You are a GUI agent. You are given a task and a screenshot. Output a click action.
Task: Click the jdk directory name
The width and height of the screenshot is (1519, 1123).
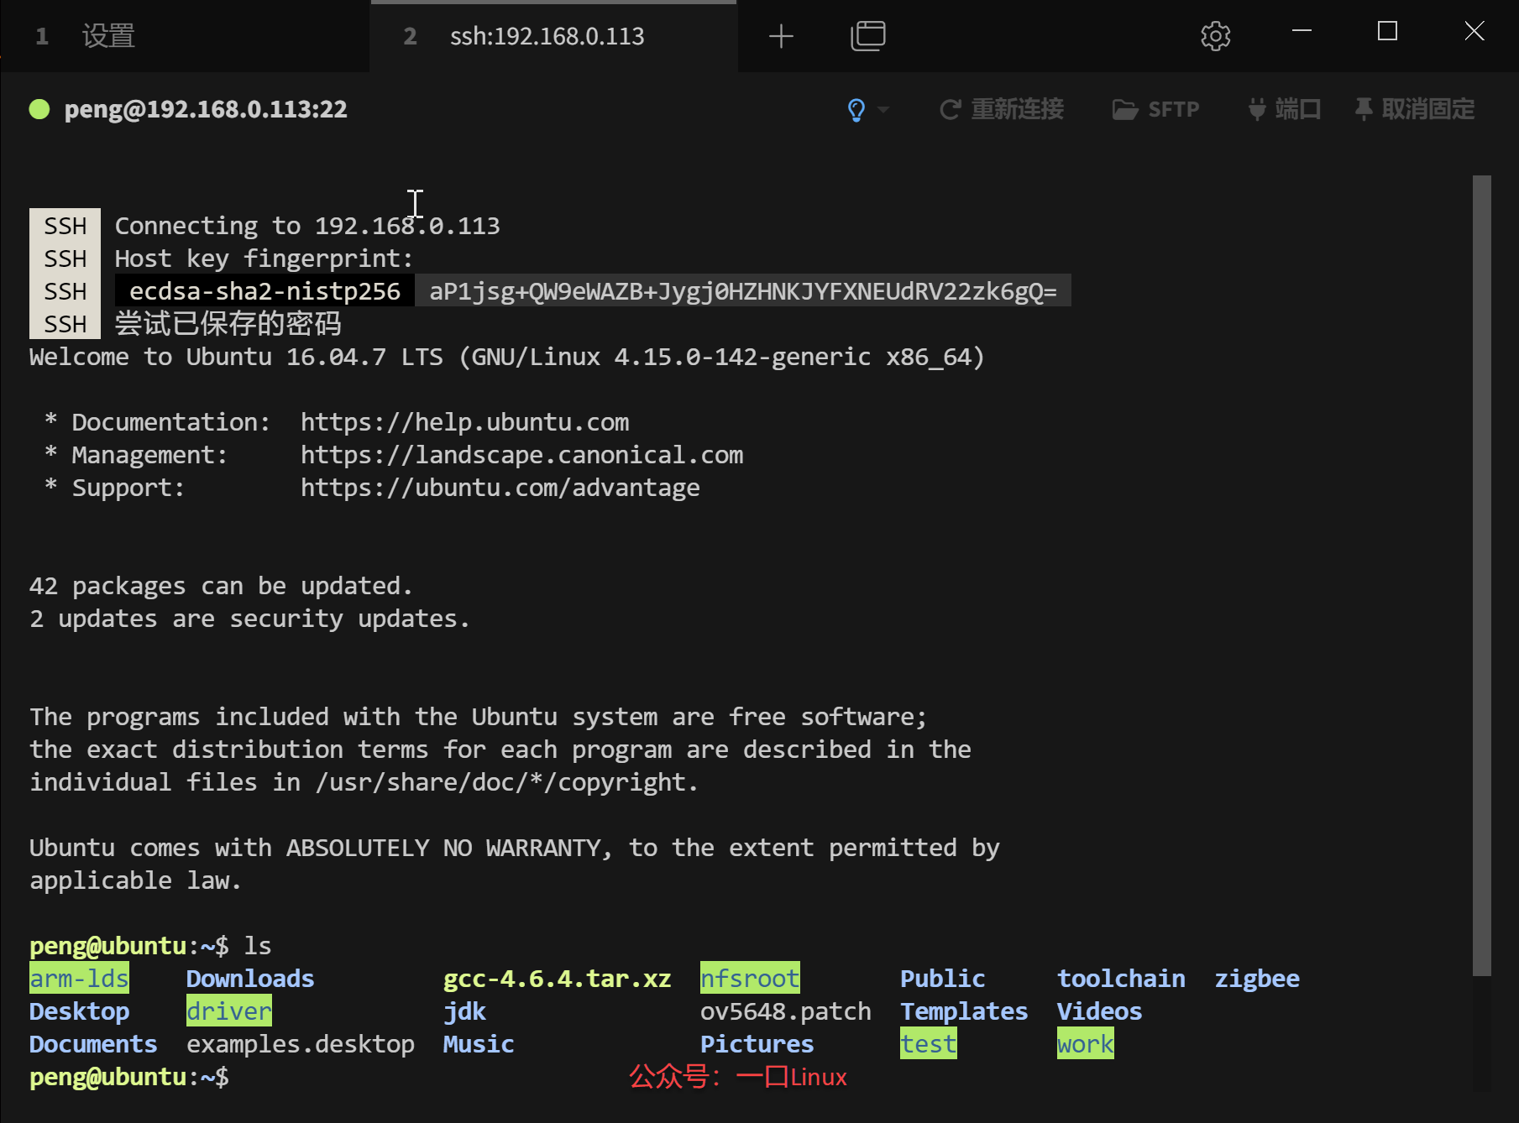[x=465, y=1011]
